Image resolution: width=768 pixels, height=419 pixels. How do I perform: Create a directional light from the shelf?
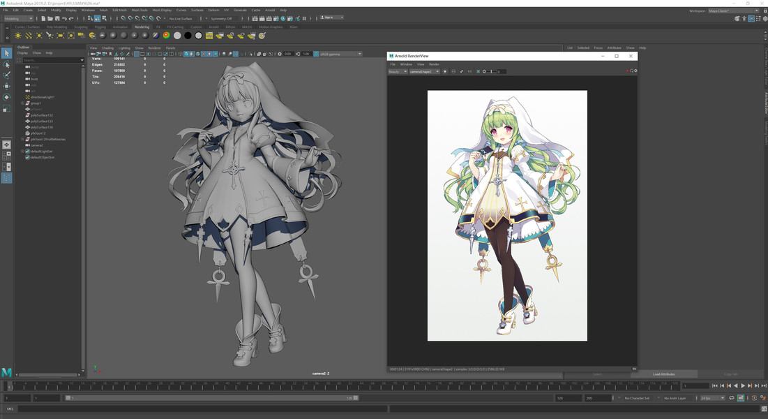click(29, 36)
